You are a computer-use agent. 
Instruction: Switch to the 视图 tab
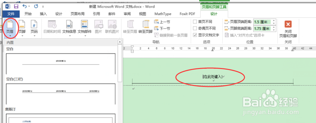point(142,14)
